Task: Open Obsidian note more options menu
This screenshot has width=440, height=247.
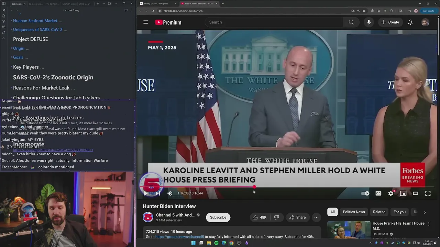Action: 131,10
